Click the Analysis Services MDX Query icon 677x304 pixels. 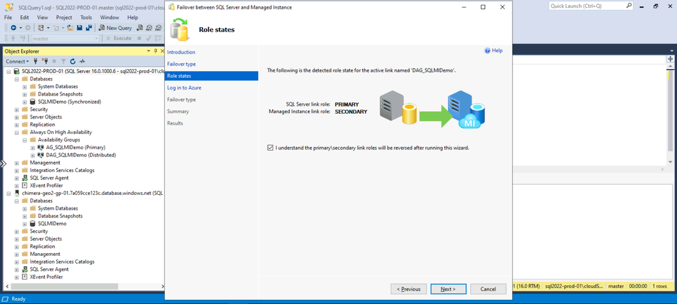click(x=149, y=28)
